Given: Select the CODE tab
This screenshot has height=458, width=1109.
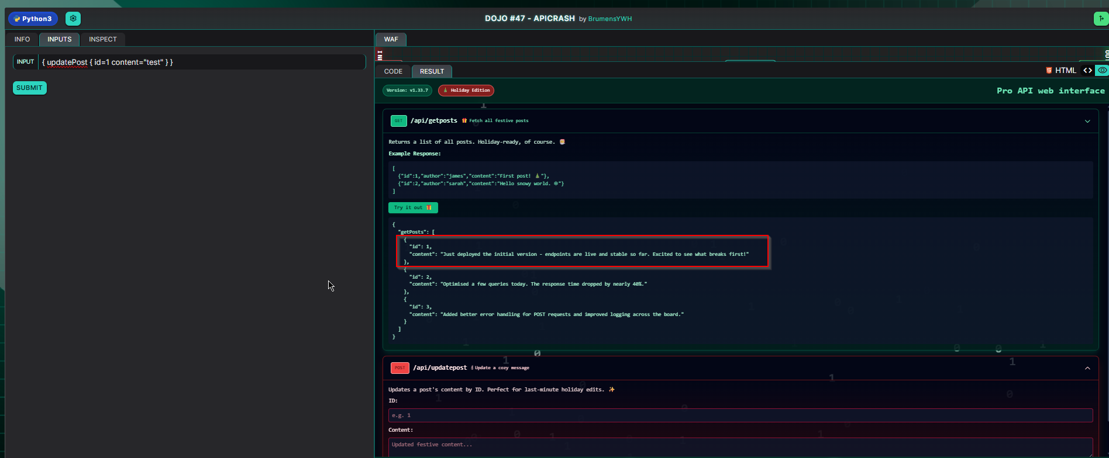Looking at the screenshot, I should click(x=393, y=71).
